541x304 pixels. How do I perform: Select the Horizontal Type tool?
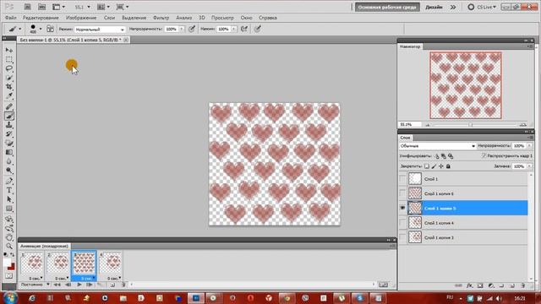click(x=9, y=190)
